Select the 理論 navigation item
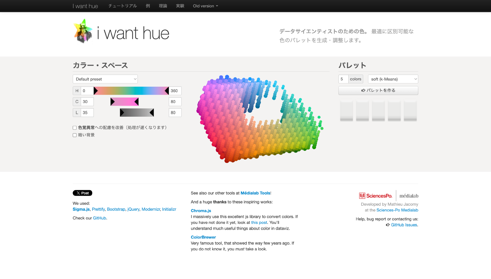491x279 pixels. coord(163,6)
